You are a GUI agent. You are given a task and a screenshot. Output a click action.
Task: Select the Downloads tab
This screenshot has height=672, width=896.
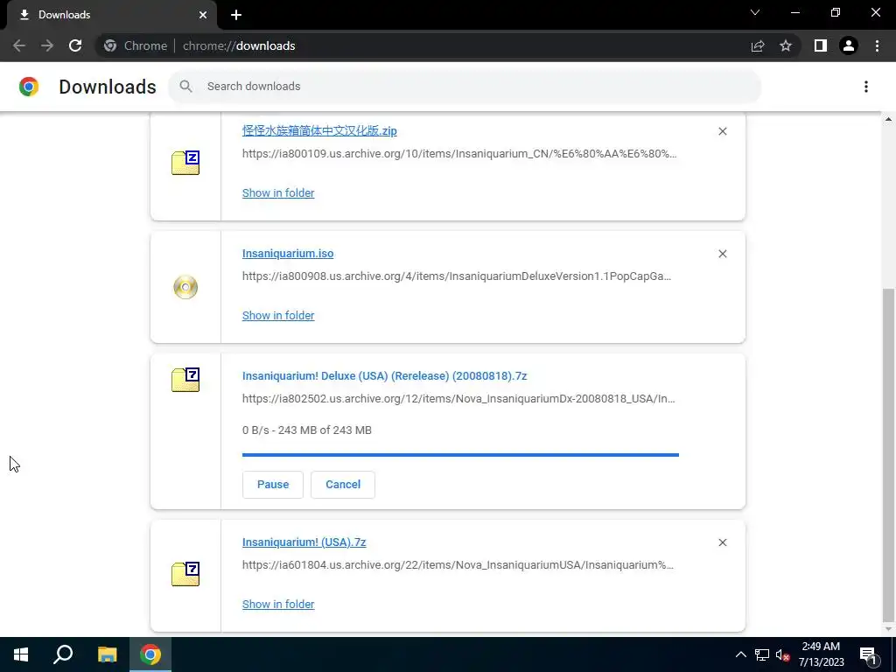[111, 15]
